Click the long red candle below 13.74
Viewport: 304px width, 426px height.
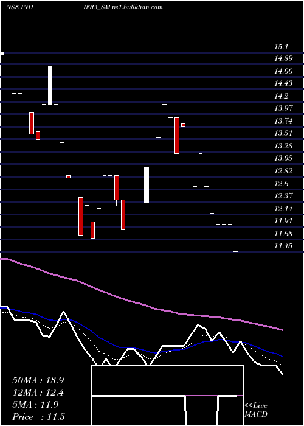[x=177, y=136]
